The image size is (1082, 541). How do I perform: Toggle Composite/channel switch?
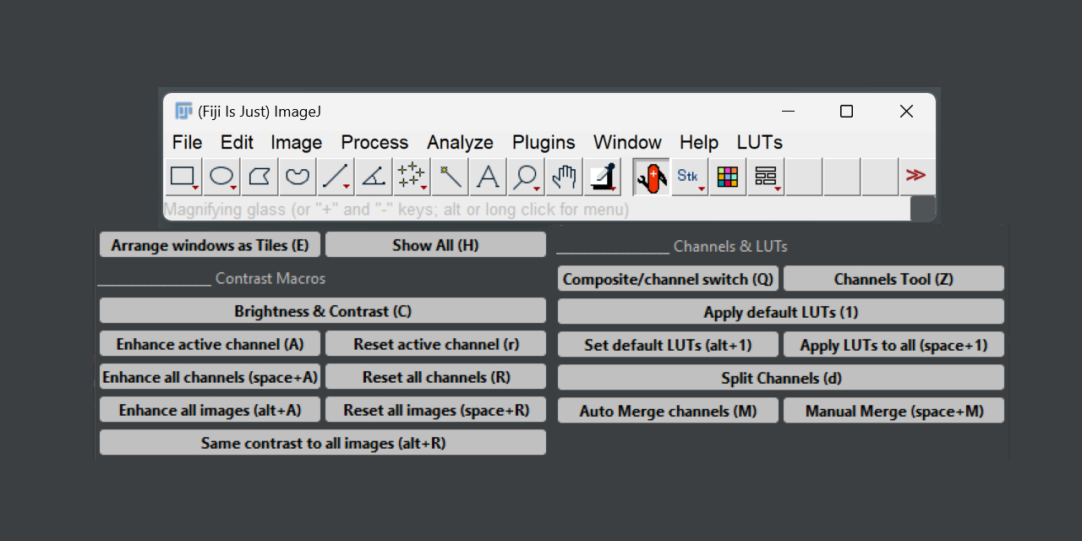667,278
